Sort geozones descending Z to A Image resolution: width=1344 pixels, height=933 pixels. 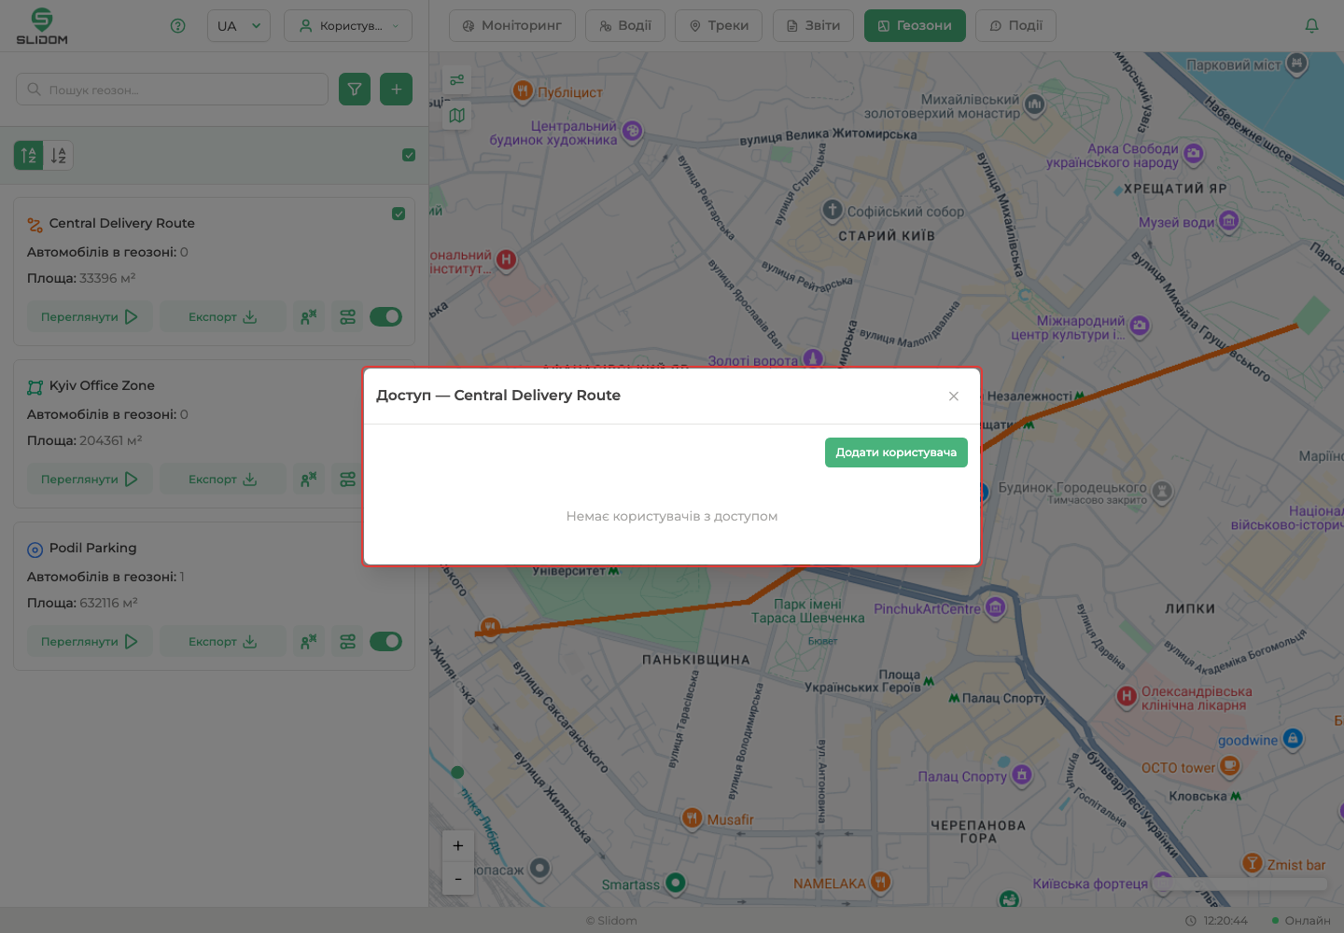point(59,156)
